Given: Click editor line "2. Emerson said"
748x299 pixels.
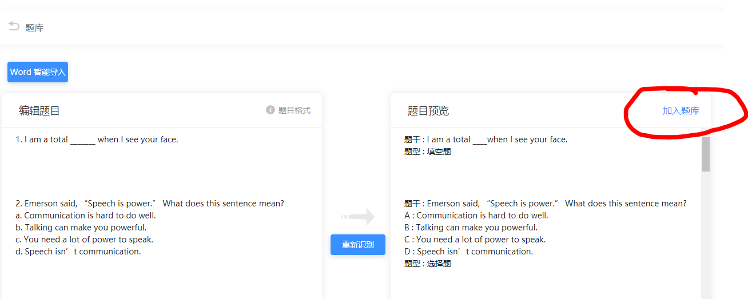Looking at the screenshot, I should coord(149,204).
